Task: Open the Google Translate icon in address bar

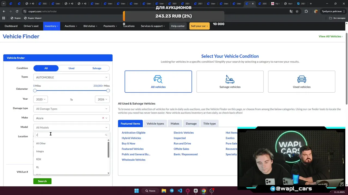Action: (x=291, y=11)
